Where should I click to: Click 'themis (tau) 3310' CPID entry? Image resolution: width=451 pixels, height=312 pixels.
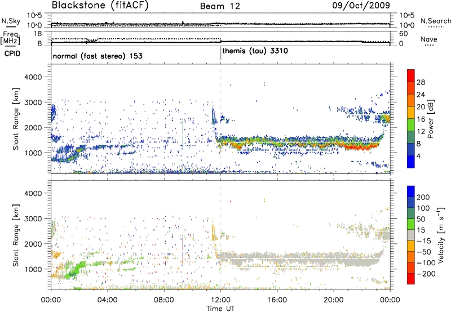point(255,51)
